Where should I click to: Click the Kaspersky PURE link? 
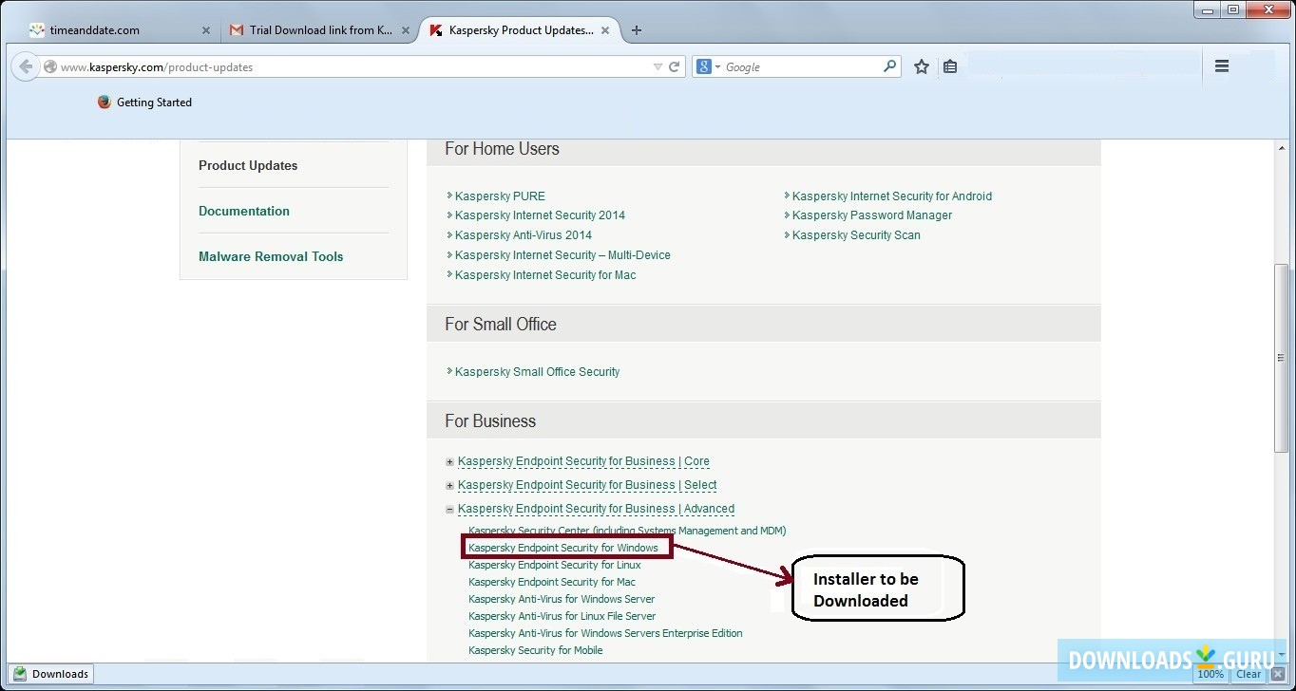click(x=500, y=196)
